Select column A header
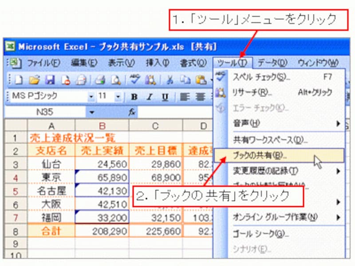The image size is (355, 266). coord(51,126)
